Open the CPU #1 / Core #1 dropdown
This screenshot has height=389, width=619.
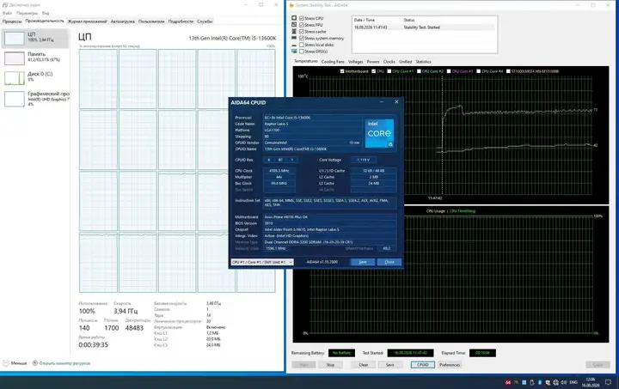(x=262, y=262)
